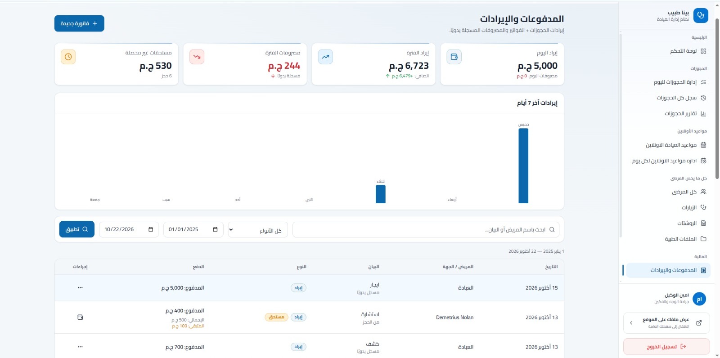This screenshot has height=358, width=720.
Task: Click the 01/01/2025 start date field
Action: [x=193, y=229]
